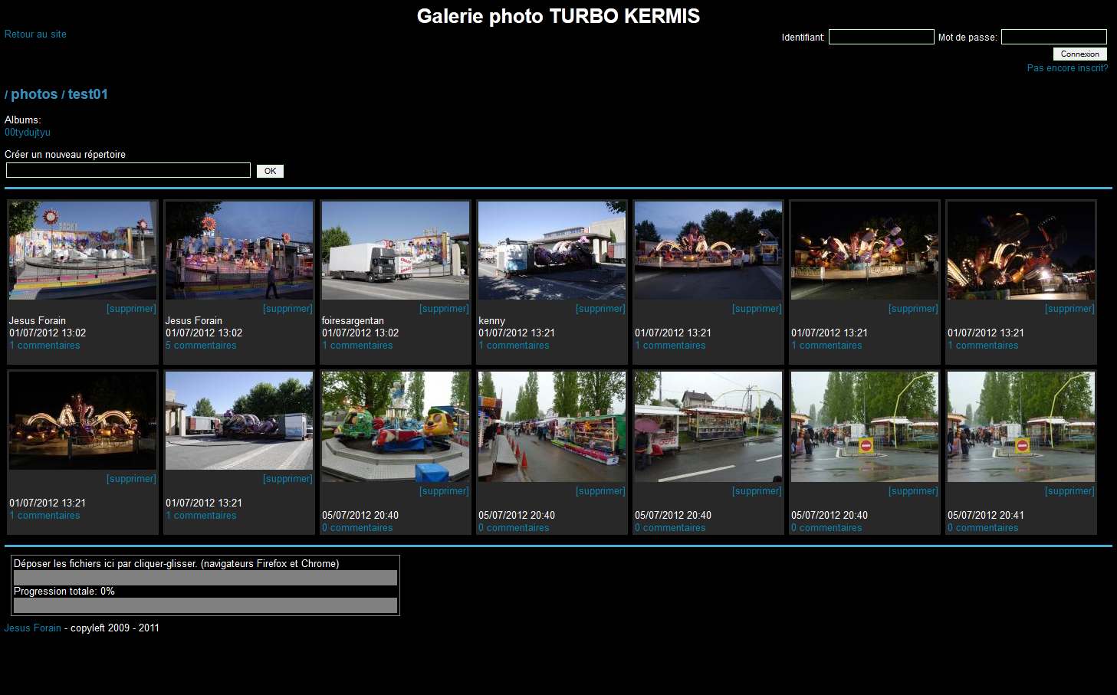This screenshot has width=1117, height=695.
Task: Focus the Identifiant input field
Action: tap(882, 37)
